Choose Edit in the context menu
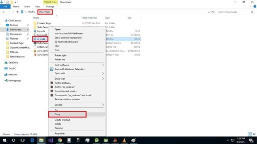Screen dimensions: 257x144 [57, 46]
